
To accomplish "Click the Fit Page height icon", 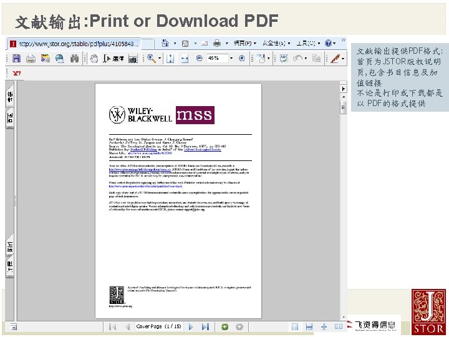I will point(170,59).
